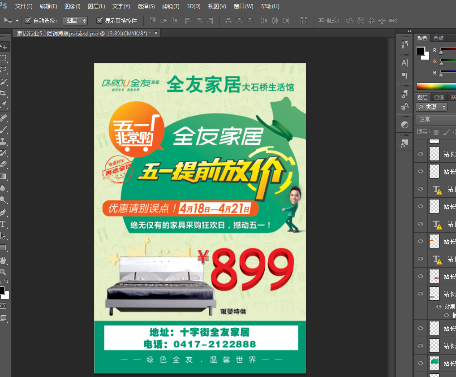Screen dimensions: 456x377
Task: Hide the 效果 layer effects
Action: 439,306
